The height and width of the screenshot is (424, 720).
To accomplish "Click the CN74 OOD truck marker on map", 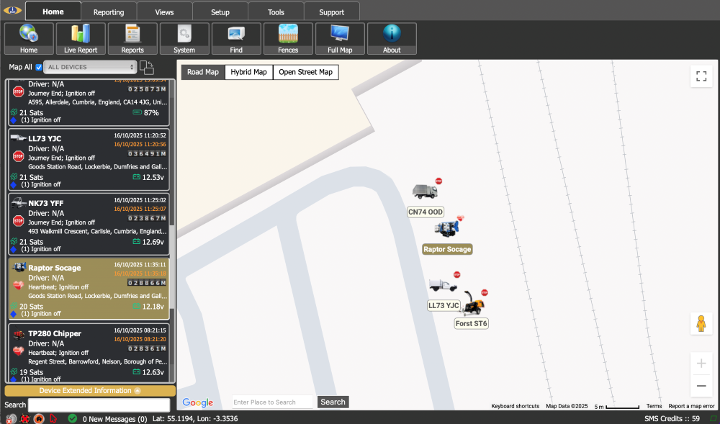I will click(x=425, y=191).
